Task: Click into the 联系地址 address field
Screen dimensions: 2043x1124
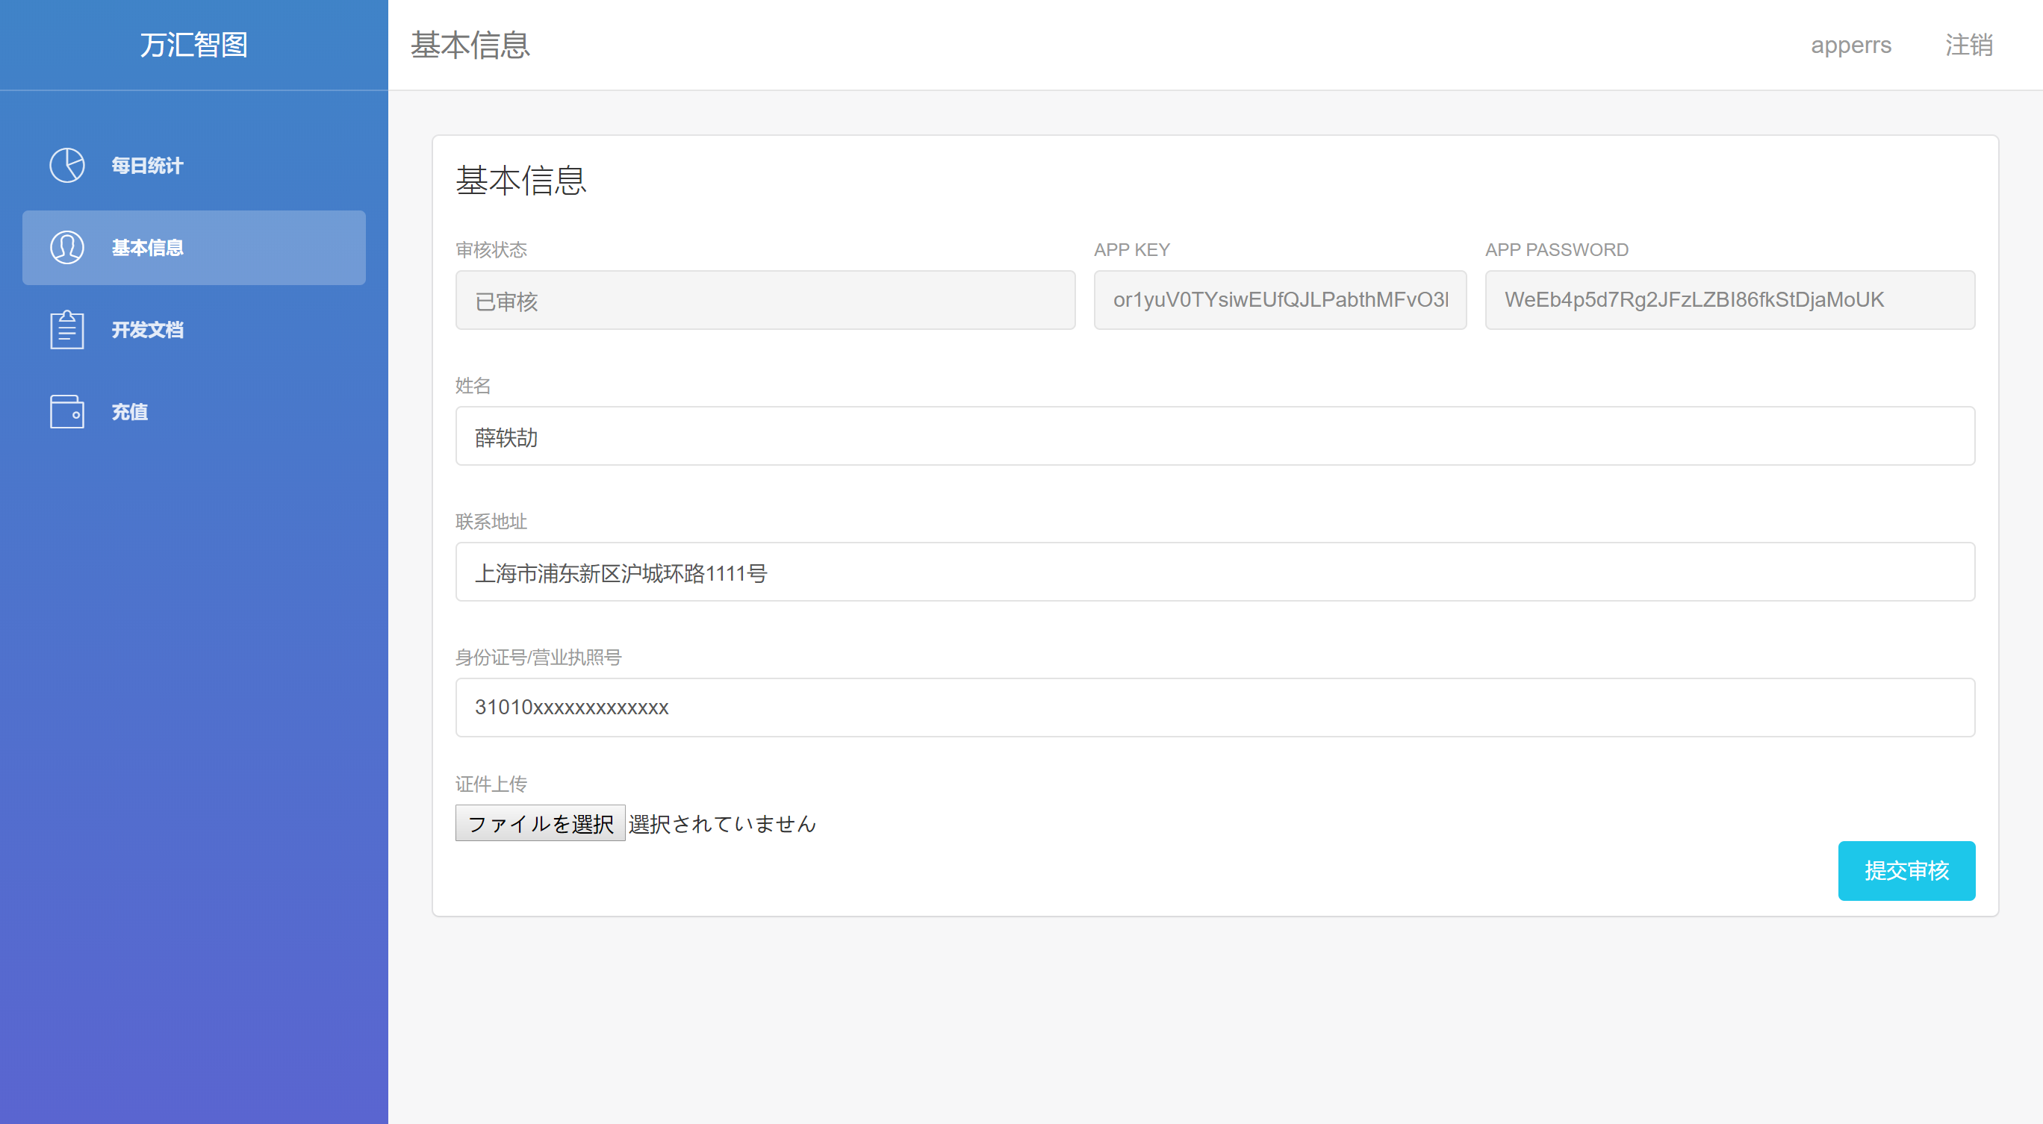Action: tap(1214, 572)
